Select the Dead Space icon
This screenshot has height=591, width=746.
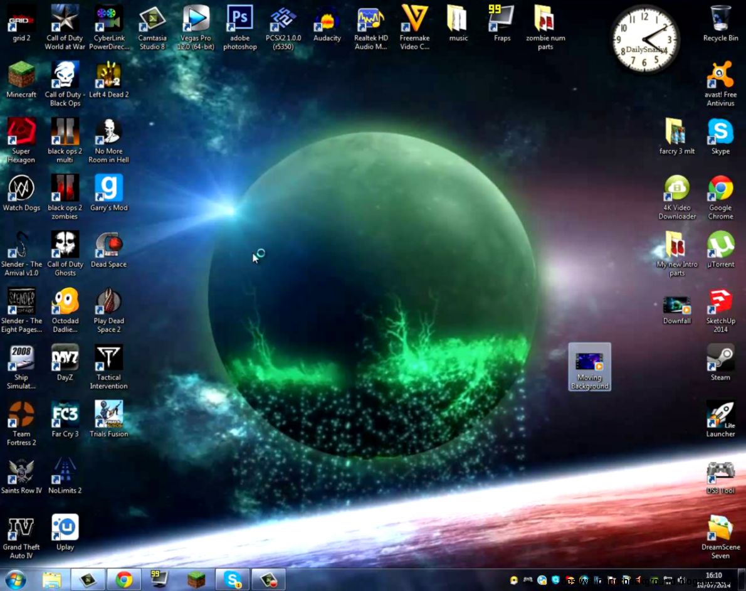[109, 250]
